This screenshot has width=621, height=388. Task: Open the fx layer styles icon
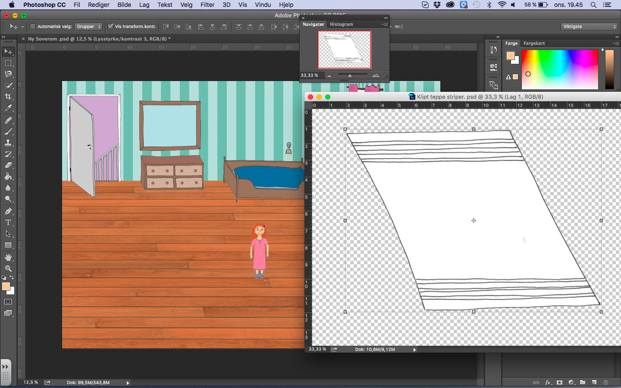pyautogui.click(x=548, y=382)
